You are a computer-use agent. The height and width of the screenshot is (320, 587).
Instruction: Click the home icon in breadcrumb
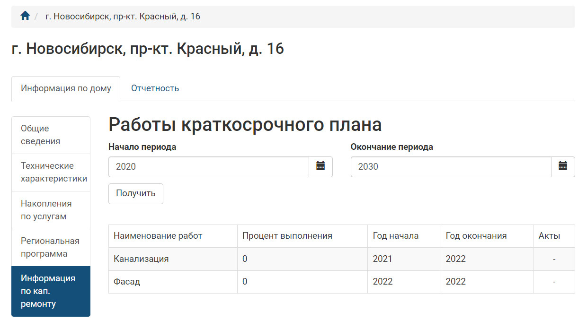(x=25, y=16)
